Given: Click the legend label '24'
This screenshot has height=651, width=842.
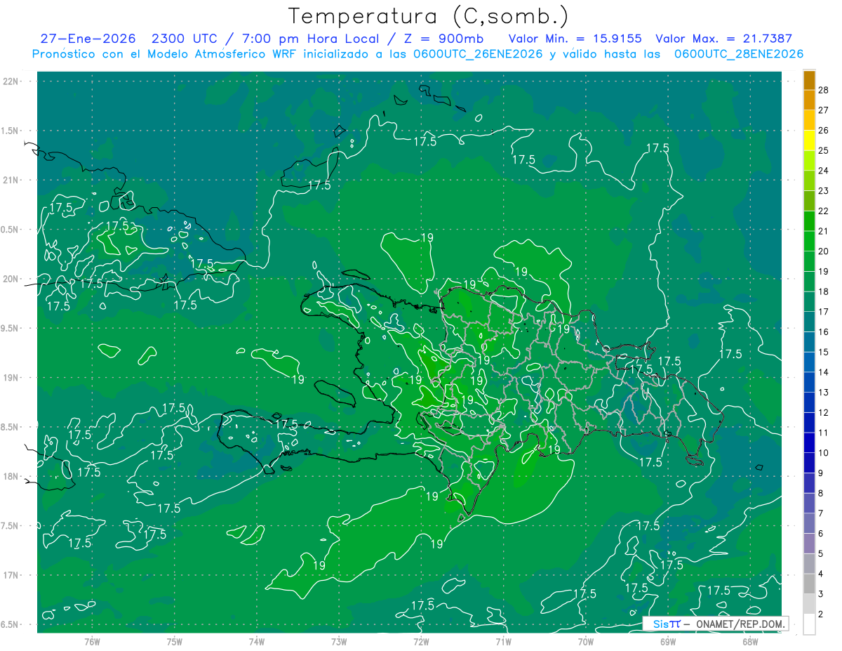Looking at the screenshot, I should (x=824, y=171).
